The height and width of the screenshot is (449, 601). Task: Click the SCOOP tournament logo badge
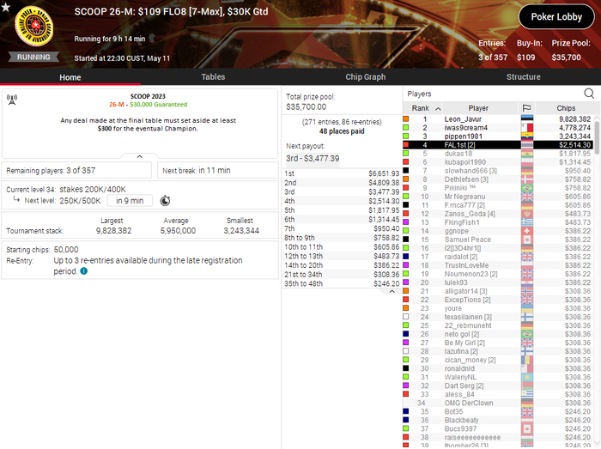33,26
